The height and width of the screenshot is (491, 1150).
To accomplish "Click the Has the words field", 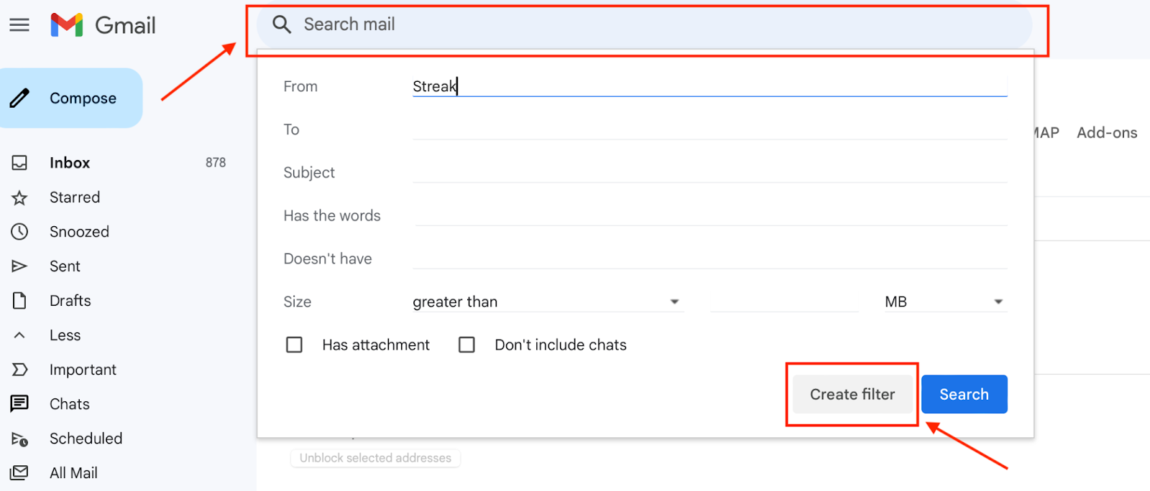I will click(709, 215).
